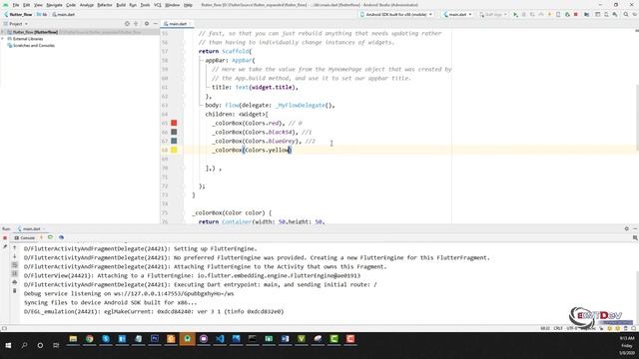The height and width of the screenshot is (359, 639).
Task: Click 'title: Text(widget.title),' code line
Action: click(255, 87)
